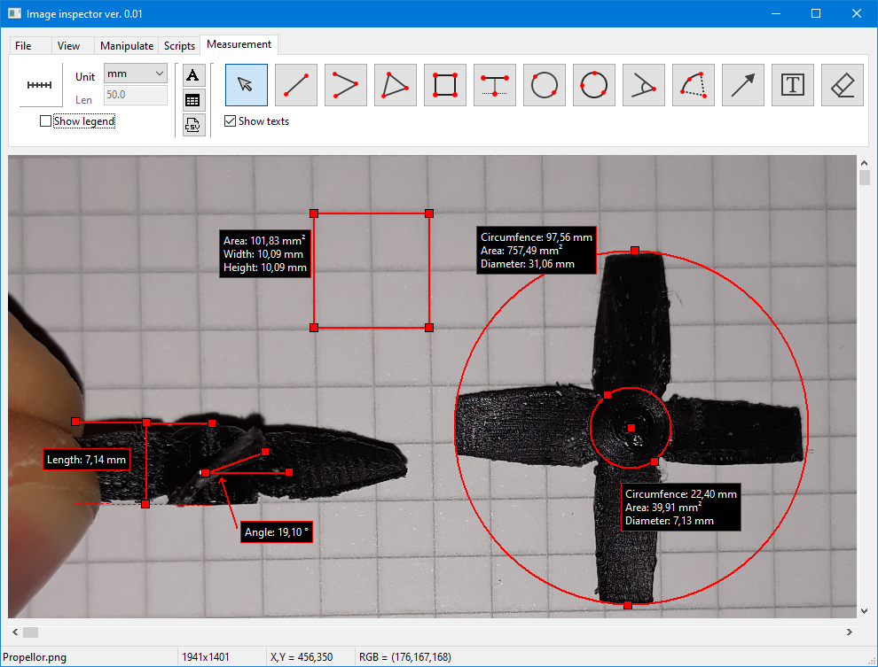Select the two-point circle tool
The width and height of the screenshot is (878, 667).
tap(545, 85)
